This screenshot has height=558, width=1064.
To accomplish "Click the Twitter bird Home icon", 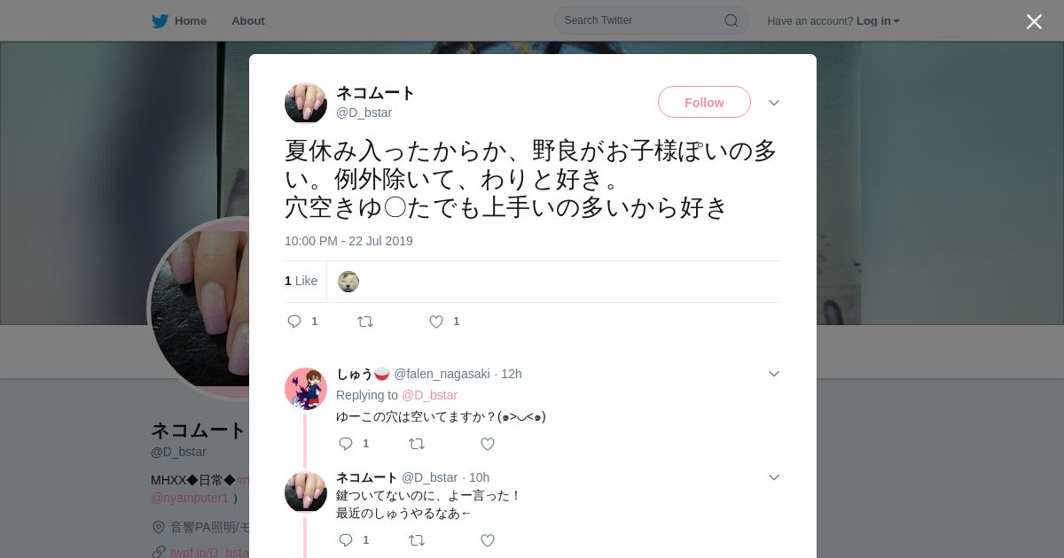I will (160, 21).
